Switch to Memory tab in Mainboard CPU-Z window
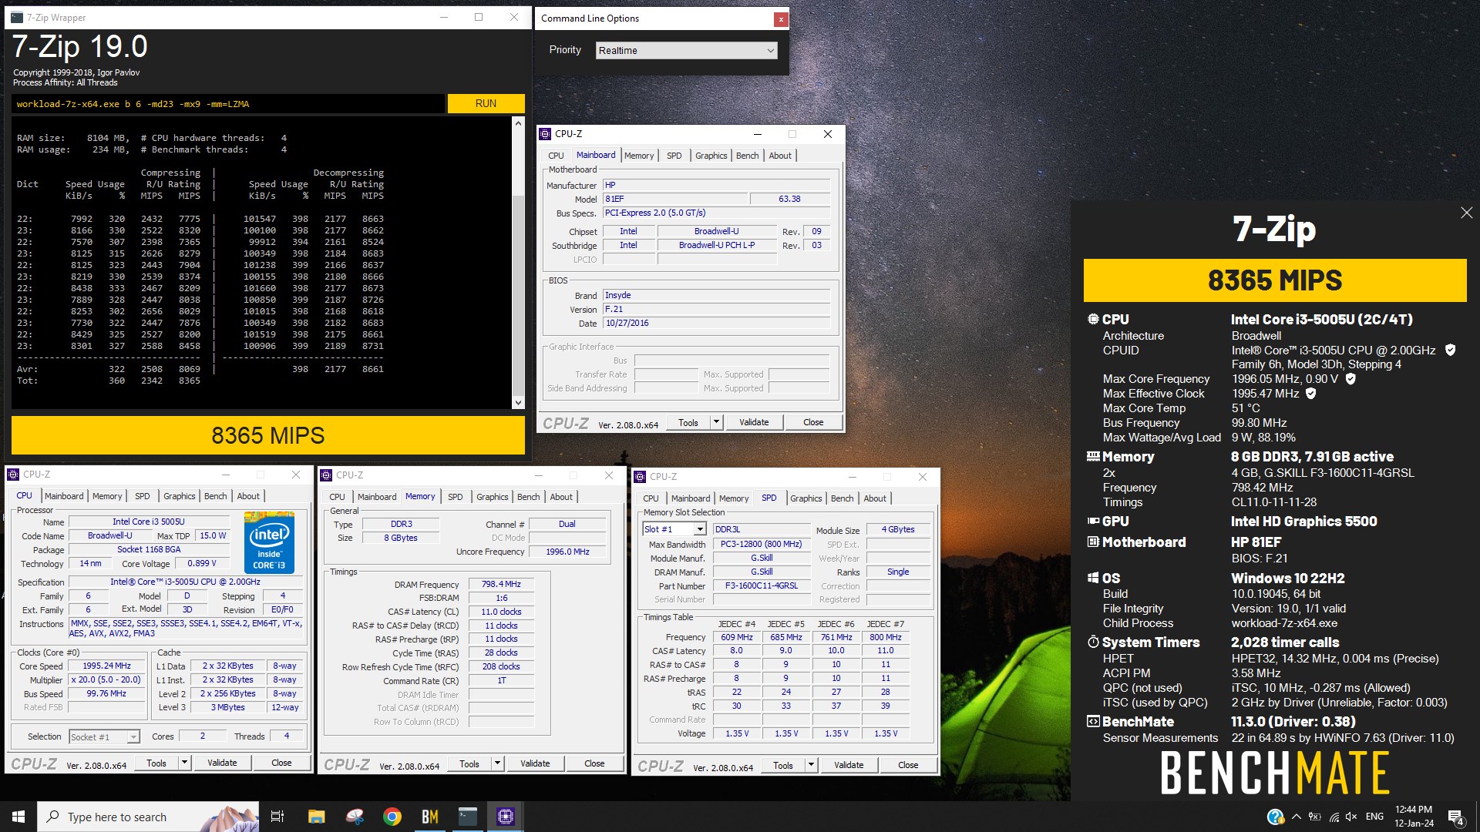This screenshot has height=832, width=1480. (x=638, y=156)
